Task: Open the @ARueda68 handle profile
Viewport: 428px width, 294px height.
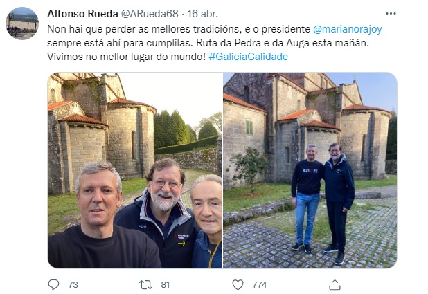Action: tap(150, 14)
